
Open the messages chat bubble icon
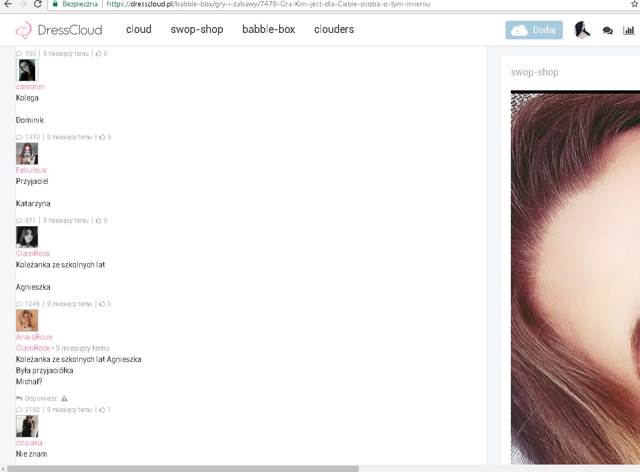pyautogui.click(x=608, y=31)
